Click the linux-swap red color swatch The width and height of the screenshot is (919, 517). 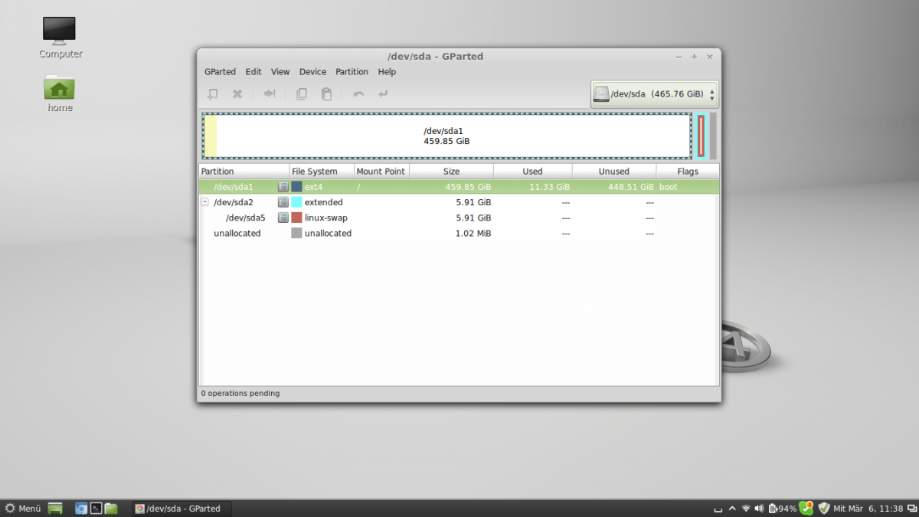[x=296, y=218]
